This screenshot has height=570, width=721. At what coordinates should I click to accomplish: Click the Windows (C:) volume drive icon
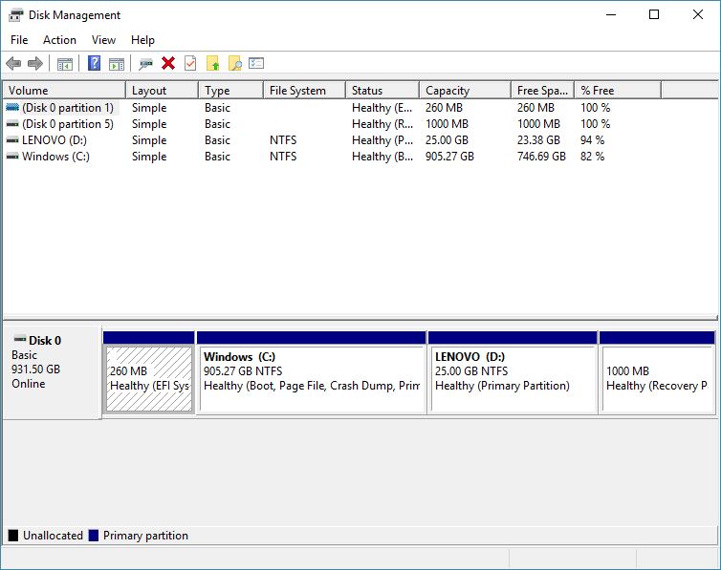[x=12, y=157]
